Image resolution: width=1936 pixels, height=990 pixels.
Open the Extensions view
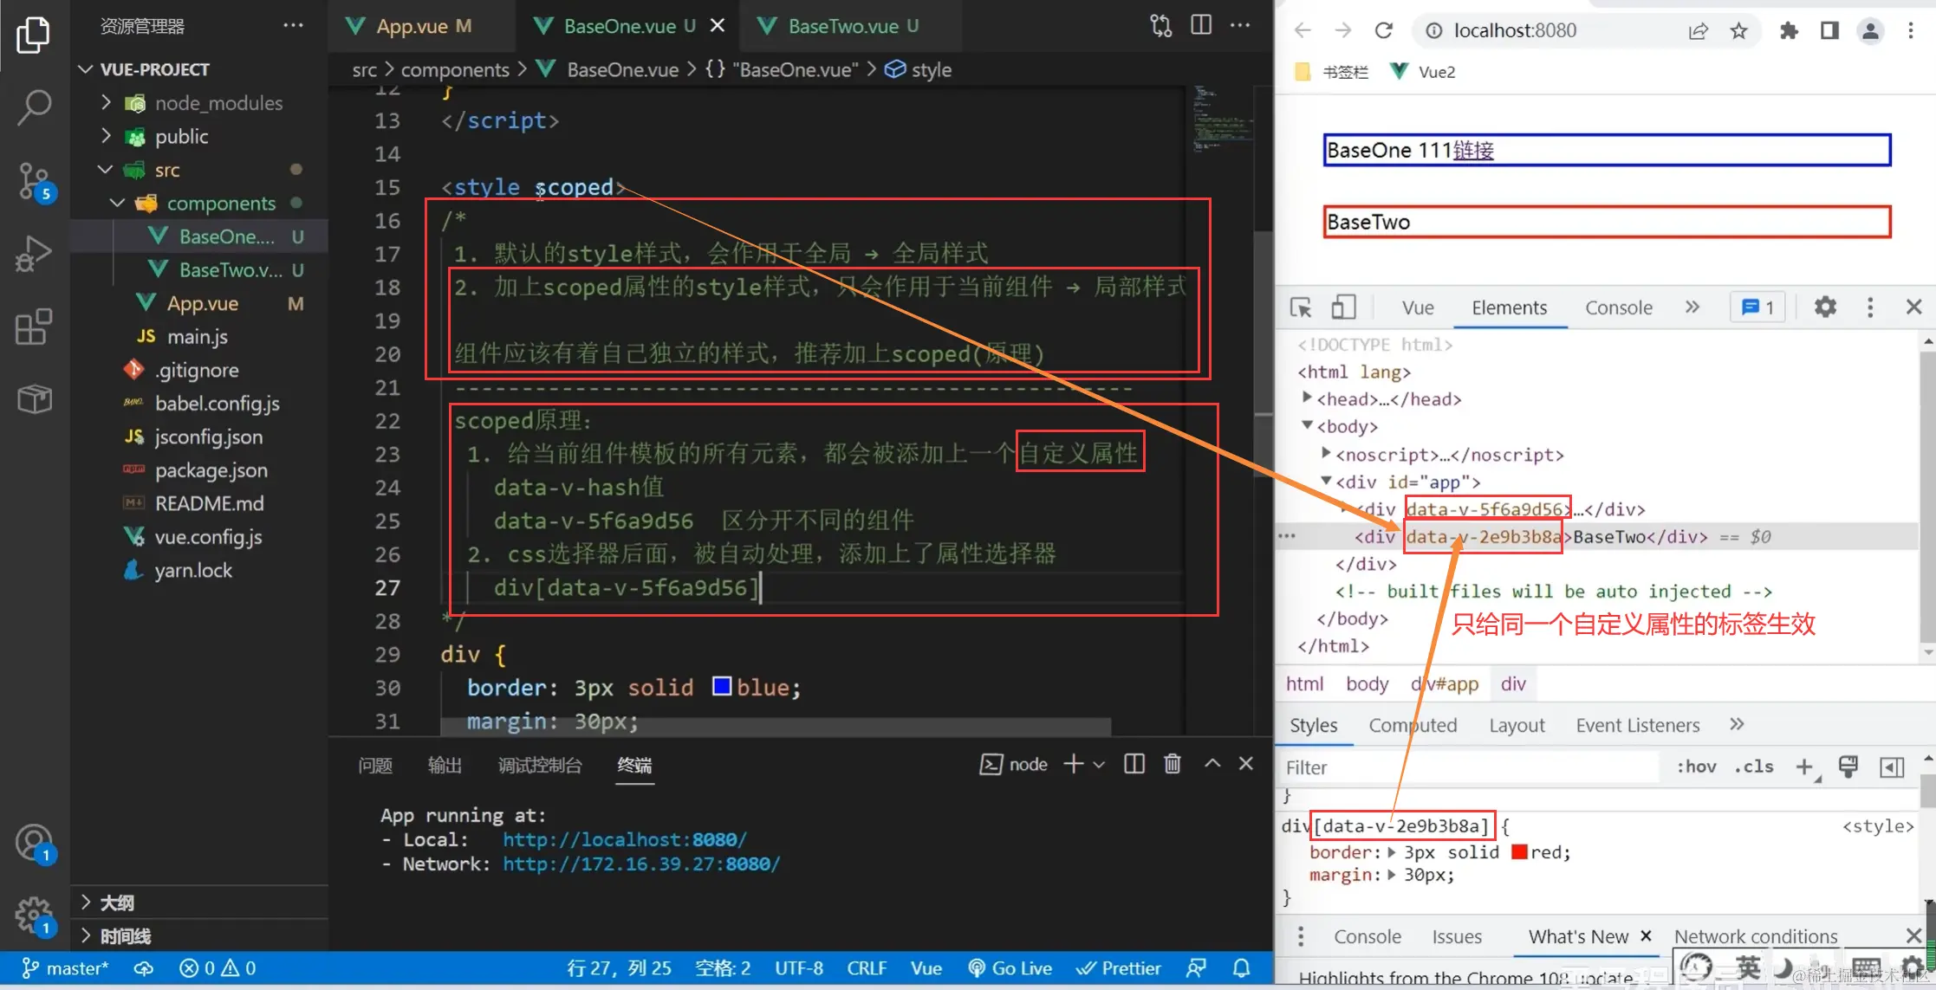click(x=34, y=327)
